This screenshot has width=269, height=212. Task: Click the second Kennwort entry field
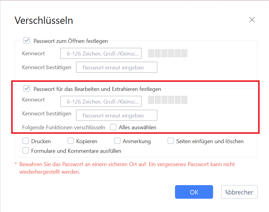[x=101, y=101]
